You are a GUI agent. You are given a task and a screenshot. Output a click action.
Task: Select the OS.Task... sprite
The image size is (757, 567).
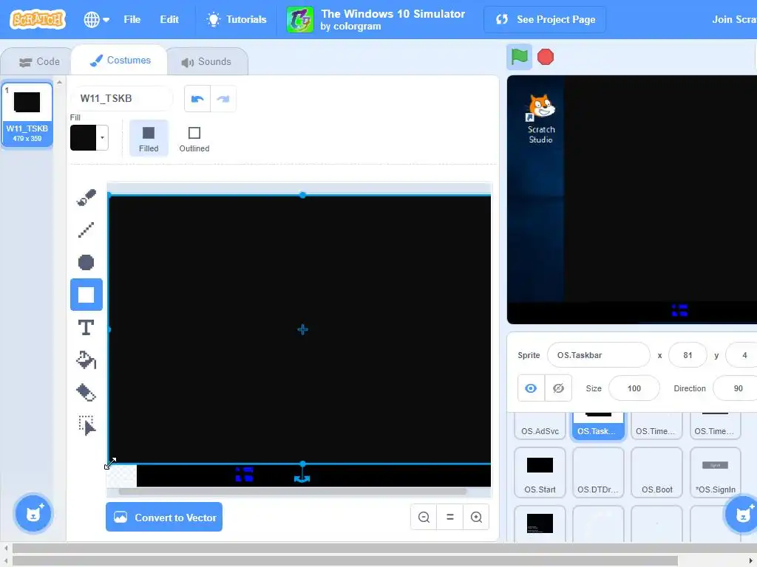pos(598,425)
